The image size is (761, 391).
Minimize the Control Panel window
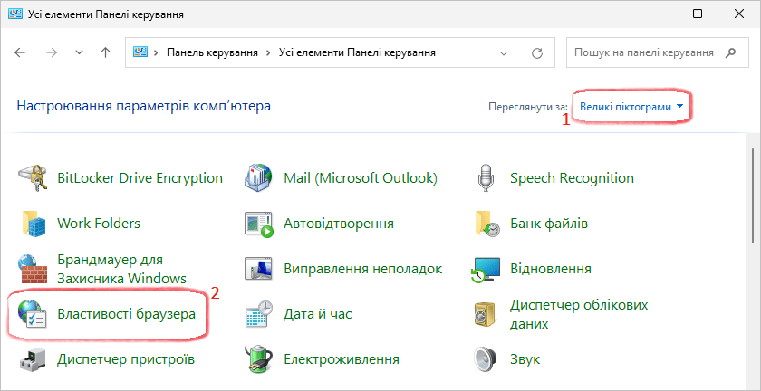point(655,14)
